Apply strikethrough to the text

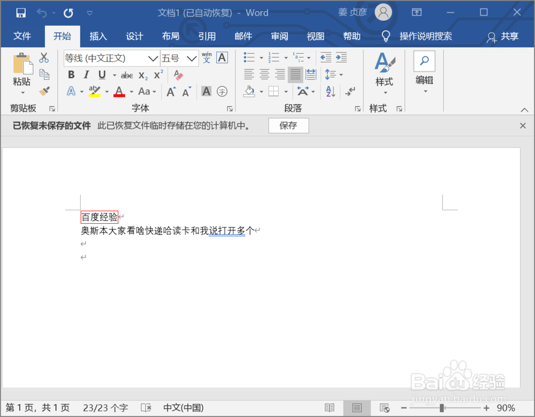pos(127,75)
